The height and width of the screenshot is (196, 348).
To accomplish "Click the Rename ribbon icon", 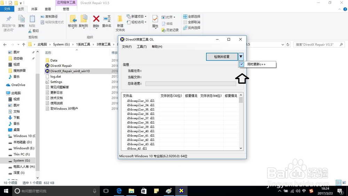I will 107,19.
